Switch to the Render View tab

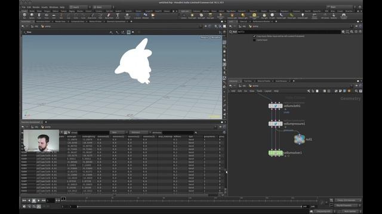60,21
